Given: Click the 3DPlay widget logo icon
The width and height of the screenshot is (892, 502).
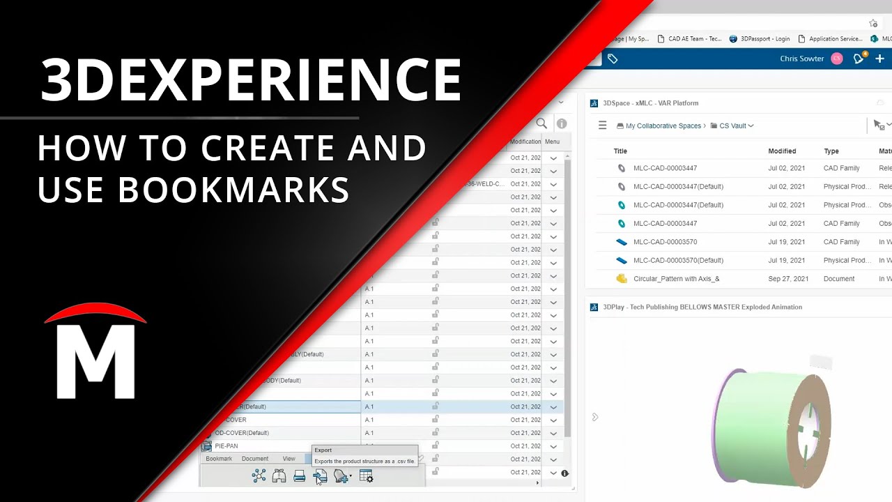Looking at the screenshot, I should tap(594, 307).
